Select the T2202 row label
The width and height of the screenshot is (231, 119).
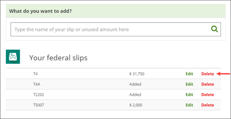click(39, 94)
